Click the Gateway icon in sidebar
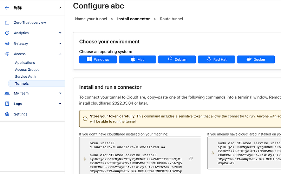The width and height of the screenshot is (281, 174). (7, 43)
